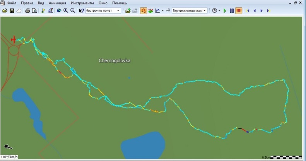
Task: Pause the flight animation
Action: tap(232, 11)
